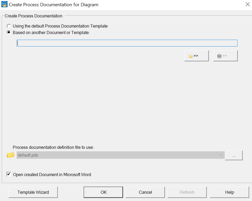The image size is (252, 201).
Task: Click the 'Open created Document in Microsoft Word' label
Action: 52,175
